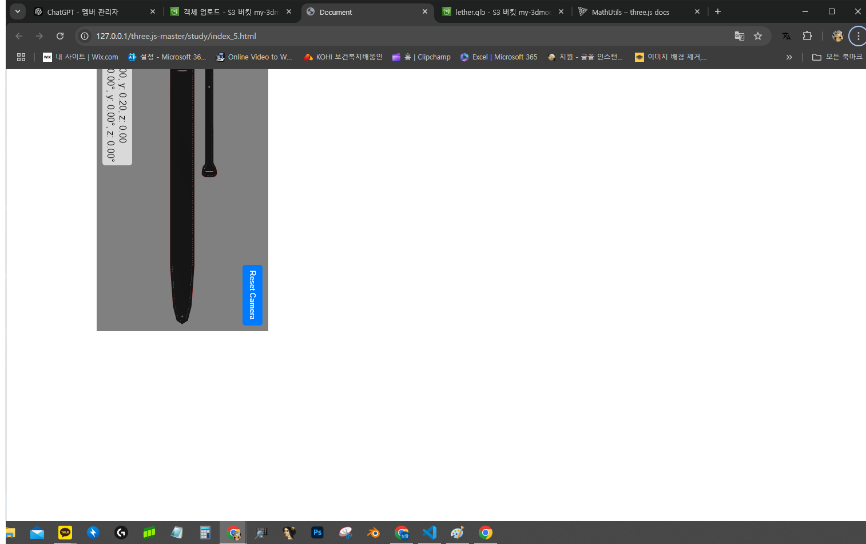The height and width of the screenshot is (544, 866).
Task: Close the lether.glb tab
Action: coord(561,12)
